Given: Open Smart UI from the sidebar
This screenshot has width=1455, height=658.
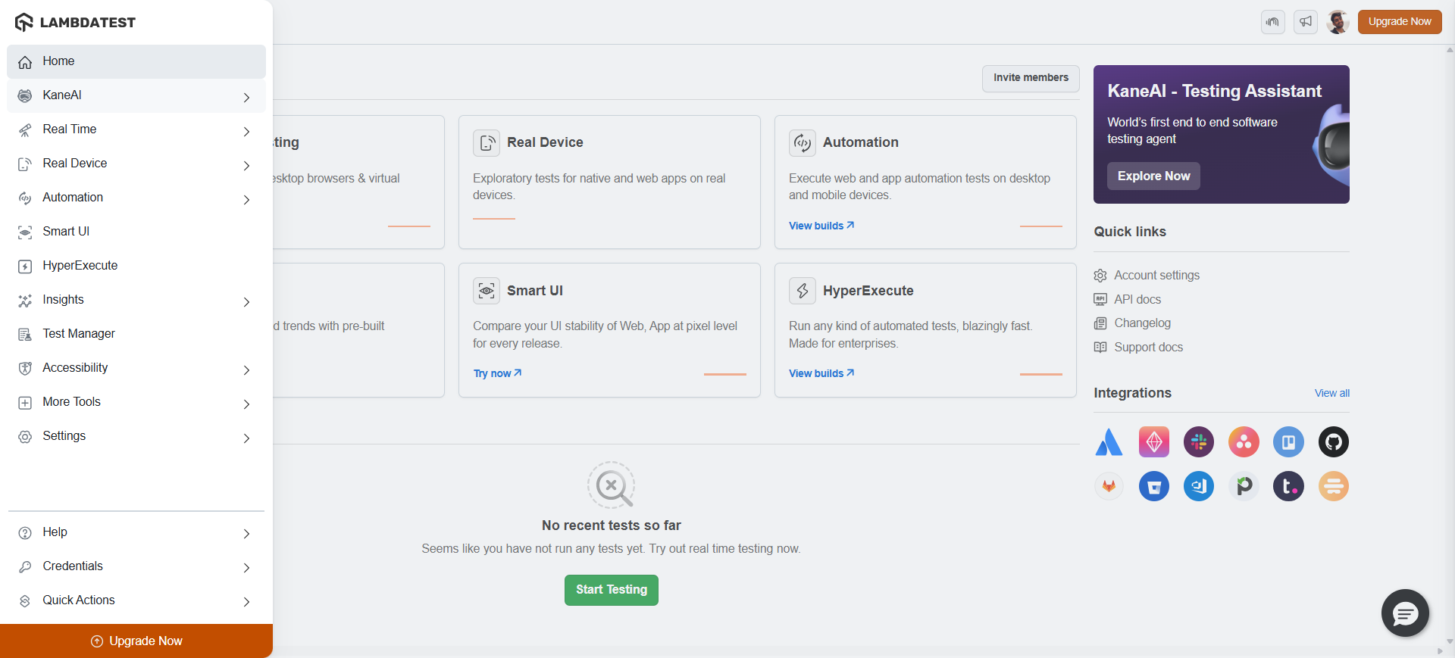Looking at the screenshot, I should tap(66, 232).
